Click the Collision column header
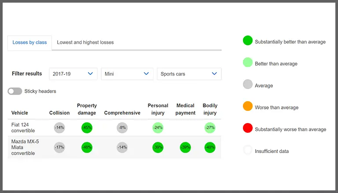This screenshot has height=193, width=338. [59, 113]
